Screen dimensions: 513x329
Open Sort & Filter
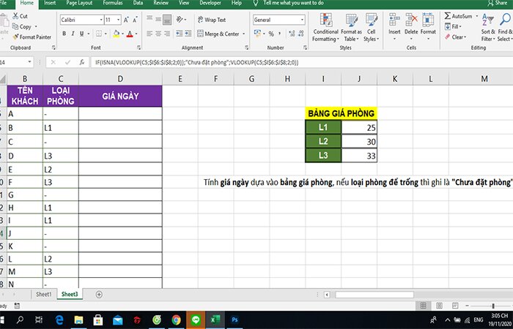[488, 28]
